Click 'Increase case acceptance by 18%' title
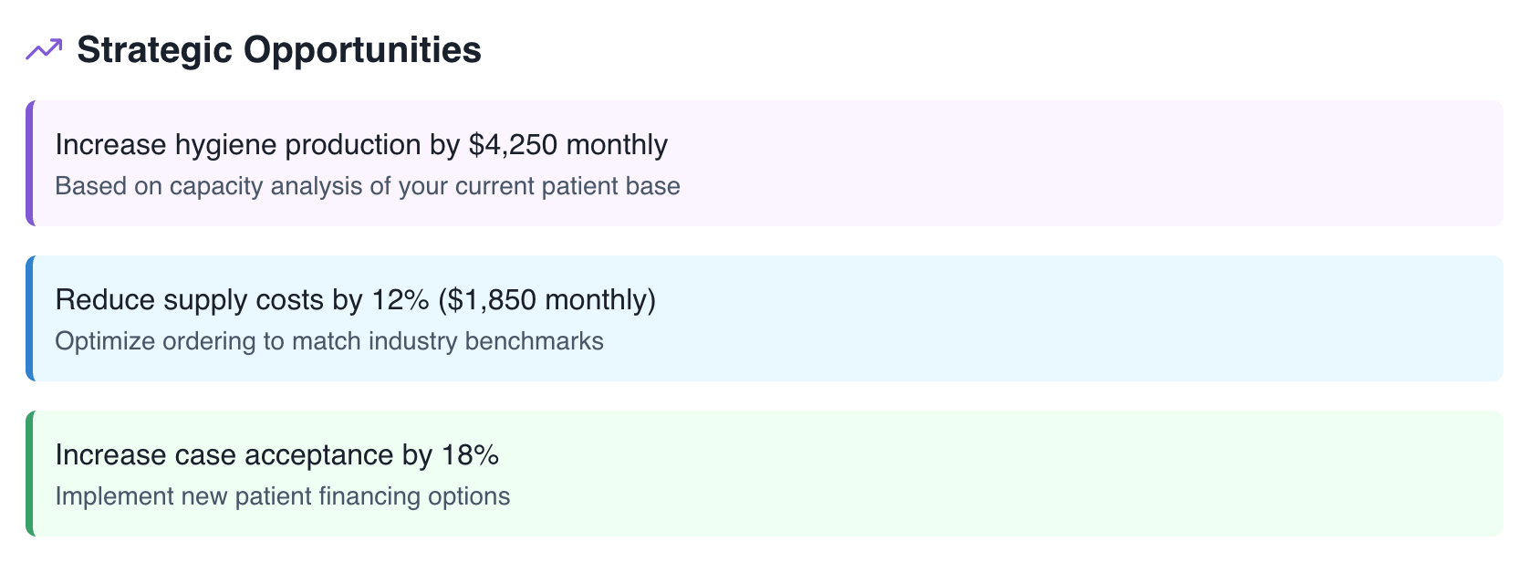Screen dimensions: 1540x573 point(277,455)
